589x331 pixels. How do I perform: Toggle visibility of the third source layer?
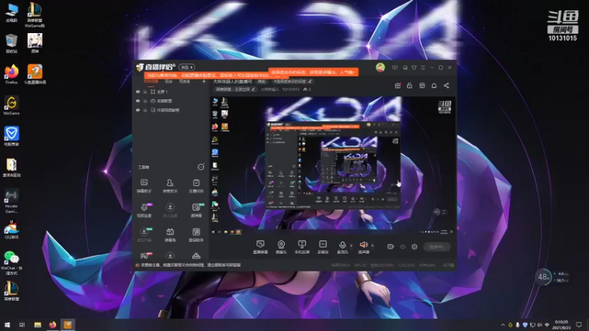[138, 110]
